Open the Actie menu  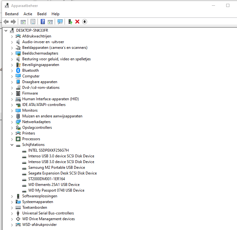[28, 14]
